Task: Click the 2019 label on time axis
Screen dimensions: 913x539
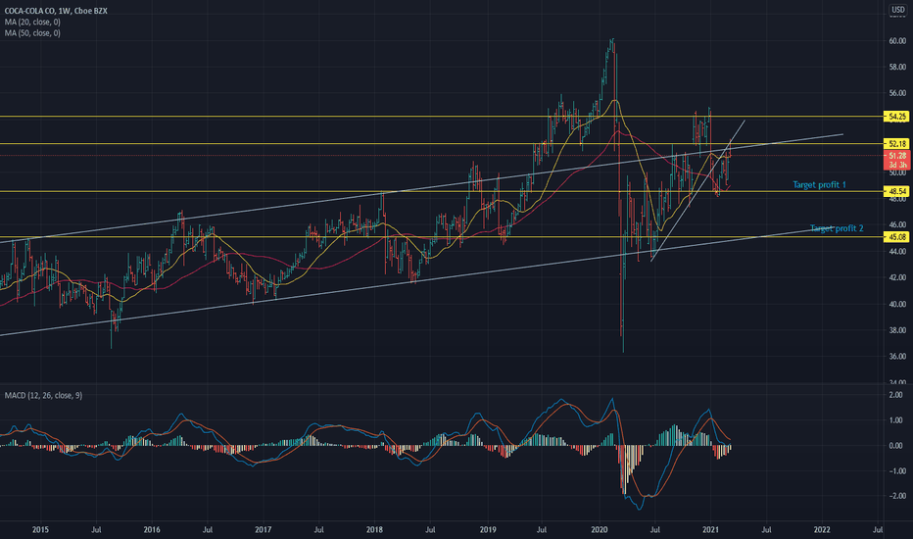Action: pos(488,529)
